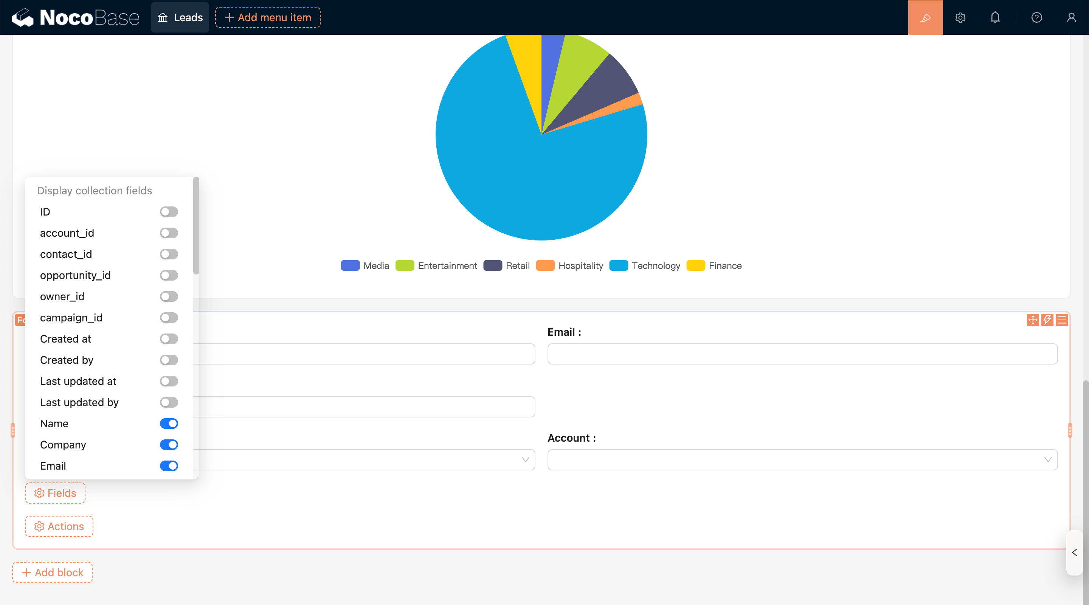The image size is (1089, 605).
Task: Open the form block menu icon
Action: click(x=1061, y=320)
